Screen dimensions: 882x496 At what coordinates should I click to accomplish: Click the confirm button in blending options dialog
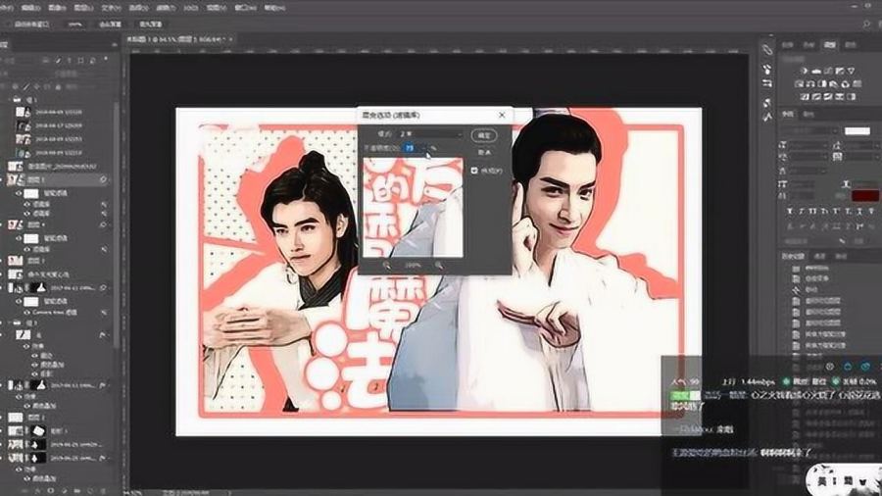484,135
